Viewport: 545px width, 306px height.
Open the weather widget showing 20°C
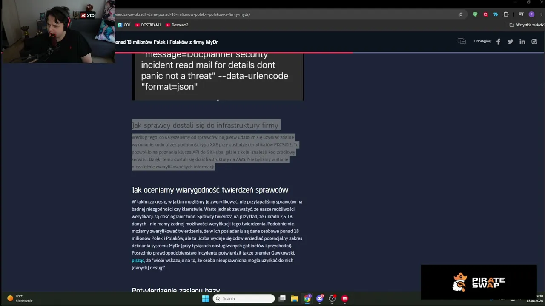[x=20, y=298]
